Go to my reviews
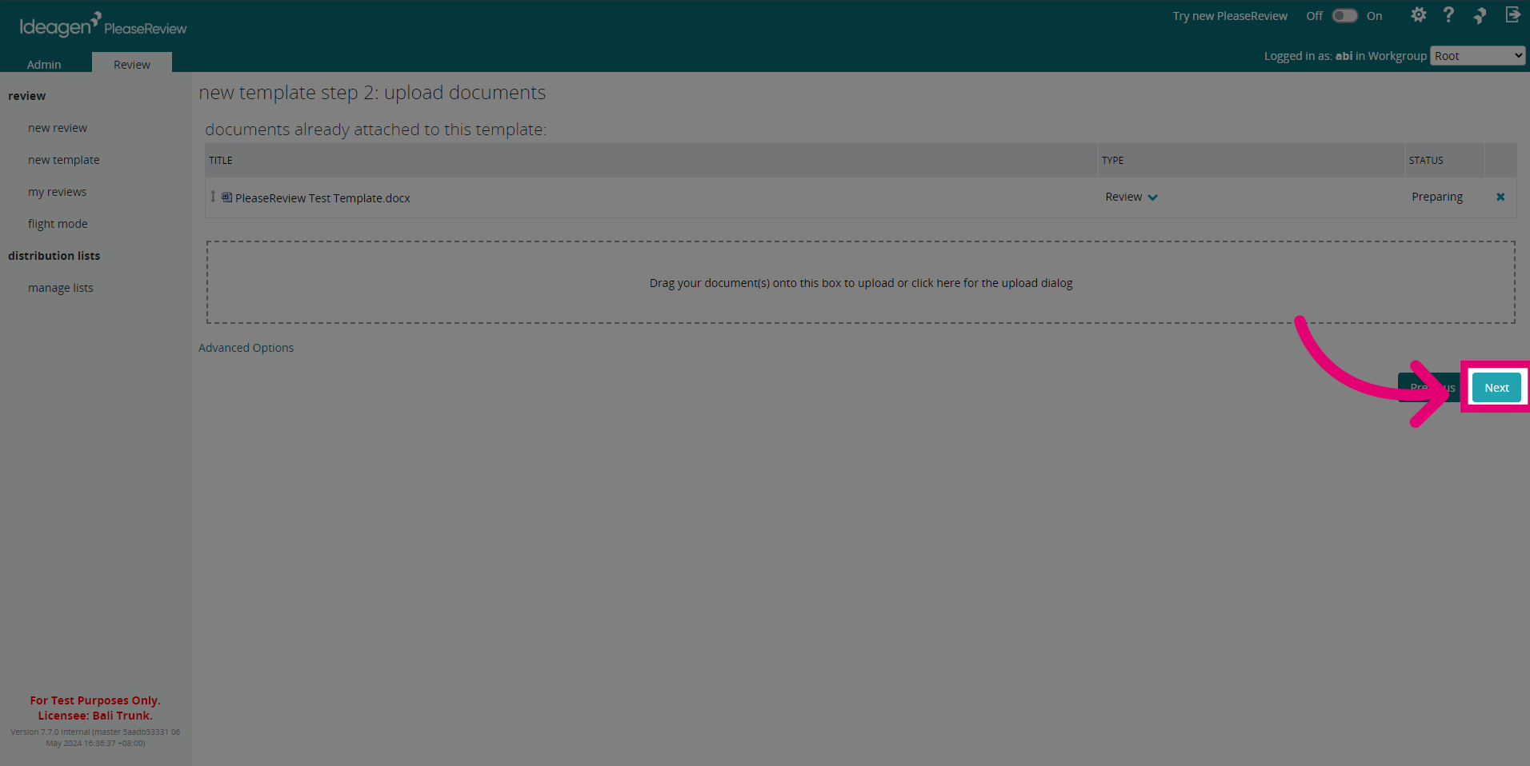1530x766 pixels. coord(57,192)
